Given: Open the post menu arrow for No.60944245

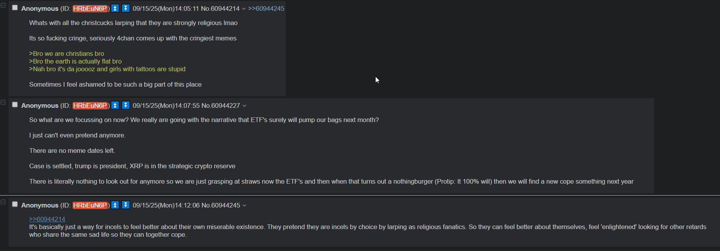Looking at the screenshot, I should pyautogui.click(x=244, y=206).
